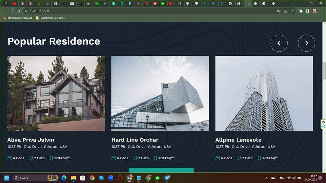Image resolution: width=326 pixels, height=183 pixels.
Task: Open the Google Translate icon in address bar
Action: 279,11
